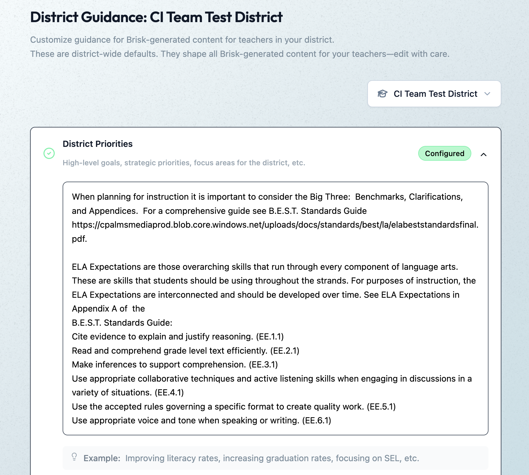Click the "District Priorities" section title
Viewport: 529px width, 475px height.
(x=98, y=144)
